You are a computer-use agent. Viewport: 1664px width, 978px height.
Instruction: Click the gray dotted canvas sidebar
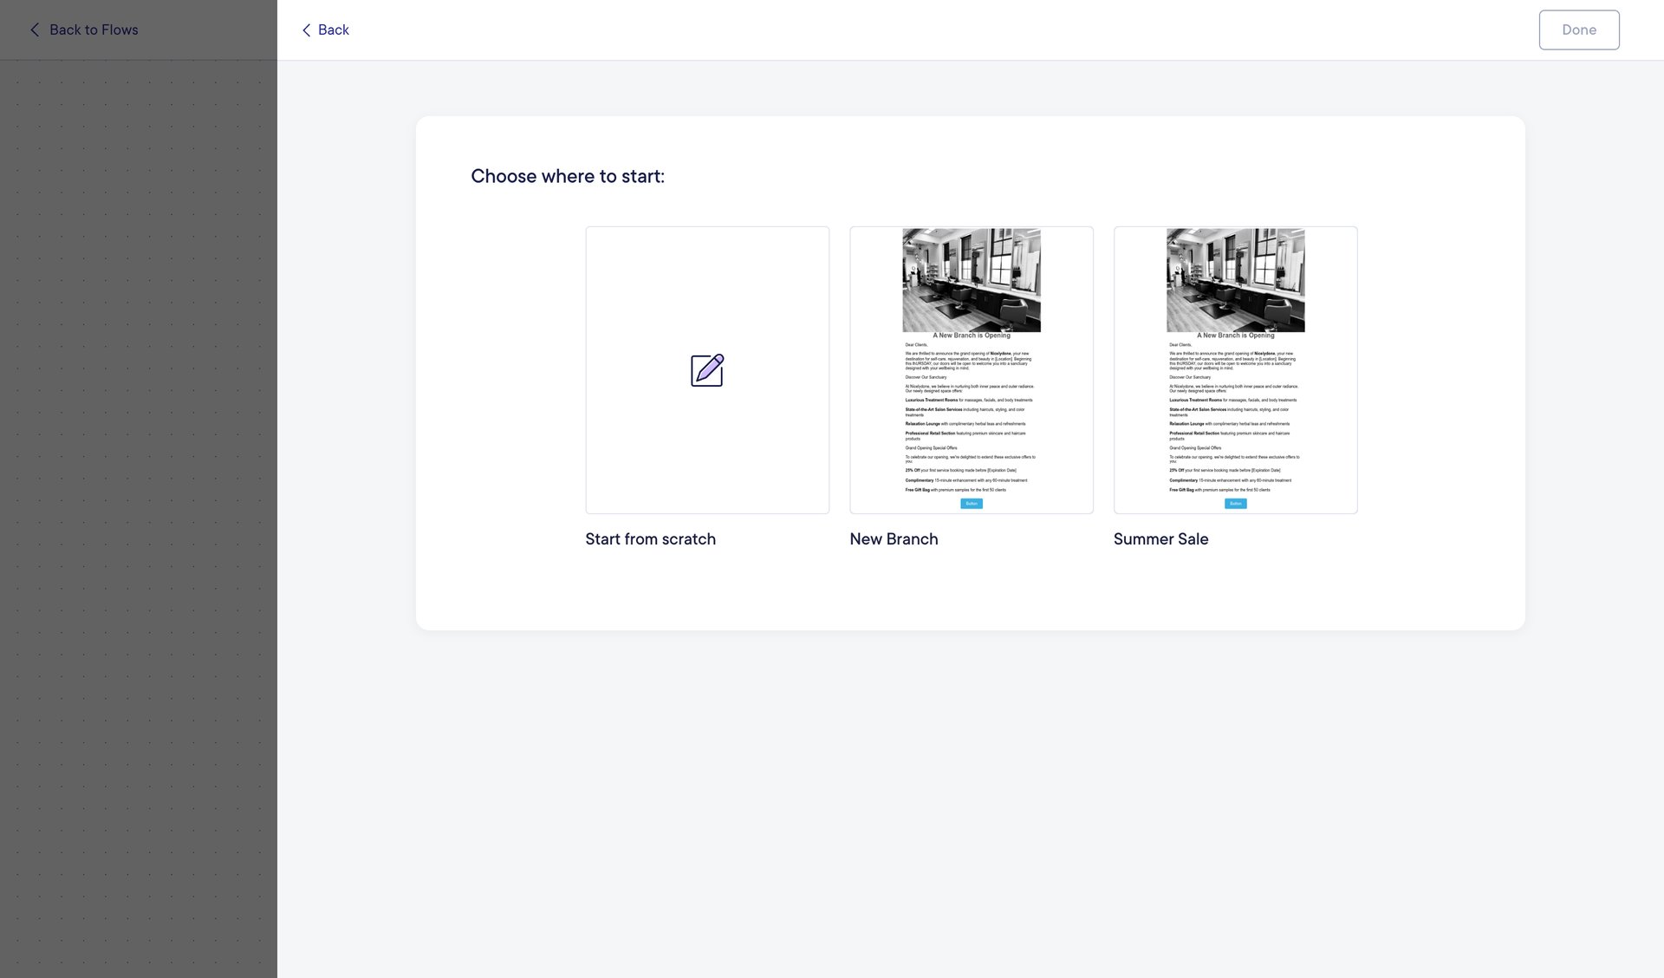(139, 520)
